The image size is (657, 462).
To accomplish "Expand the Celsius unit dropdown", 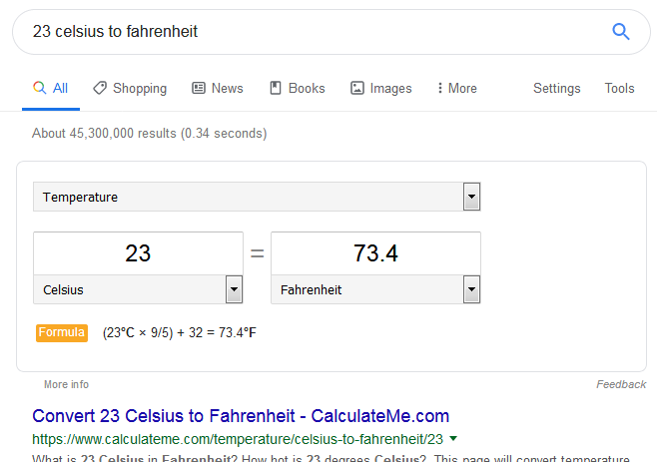I will 138,289.
